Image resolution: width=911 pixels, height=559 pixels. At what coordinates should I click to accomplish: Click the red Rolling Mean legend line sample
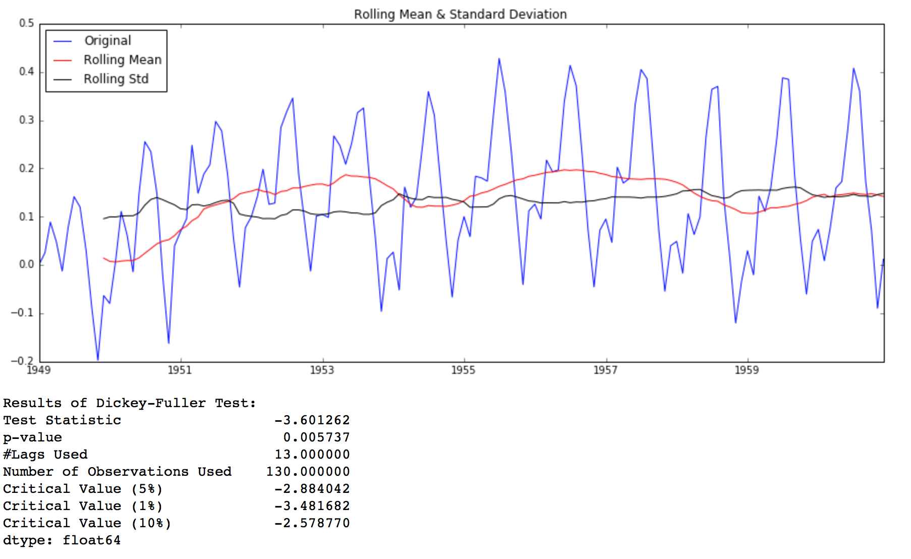point(63,60)
